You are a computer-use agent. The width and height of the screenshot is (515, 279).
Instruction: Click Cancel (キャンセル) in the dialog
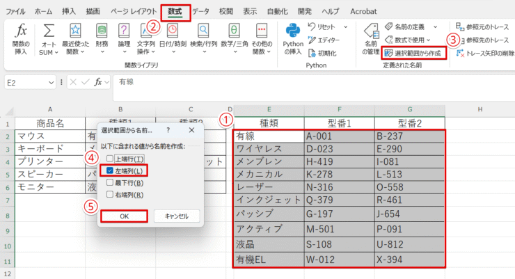[176, 216]
